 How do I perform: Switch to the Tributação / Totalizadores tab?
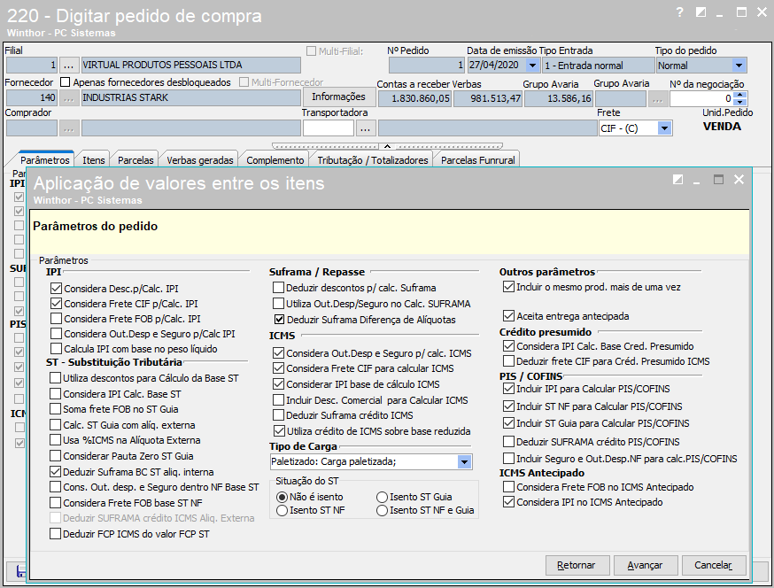[372, 160]
